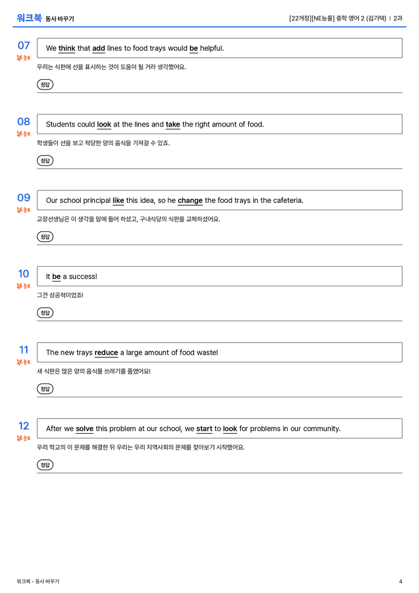Viewport: 419px width, 593px height.
Task: Click the 워크북 header title
Action: [29, 18]
